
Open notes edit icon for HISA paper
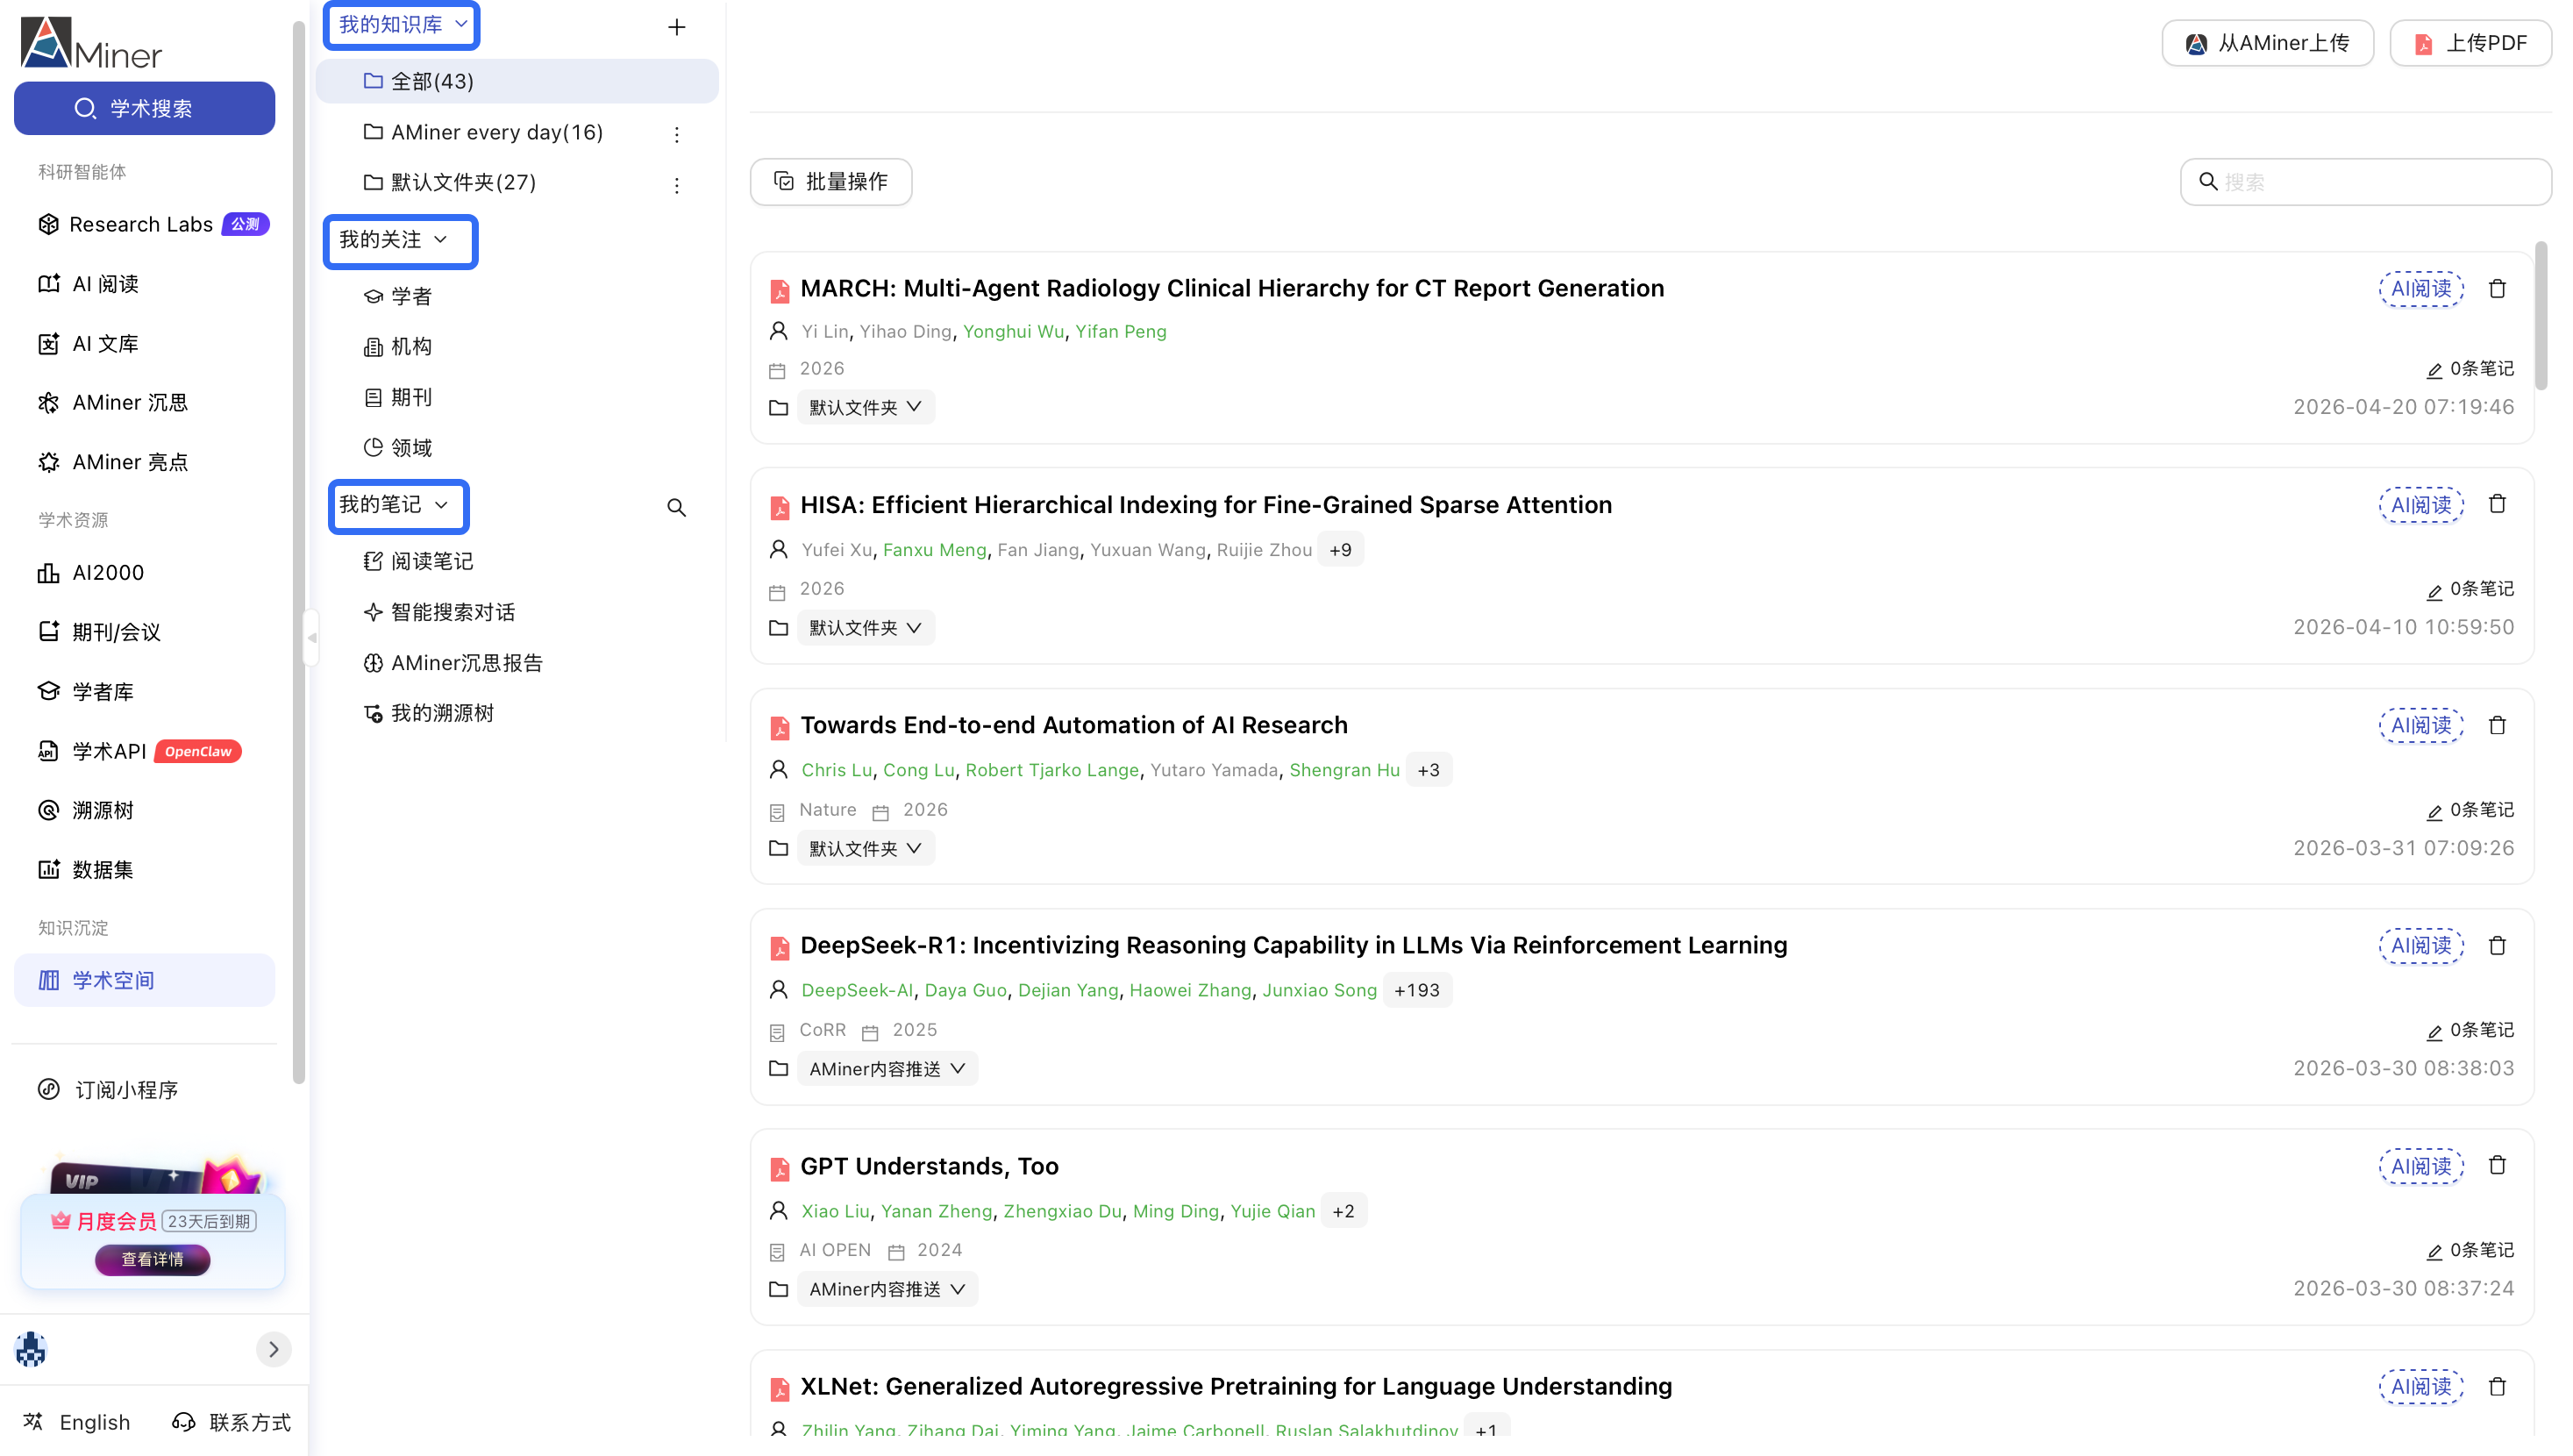tap(2434, 591)
